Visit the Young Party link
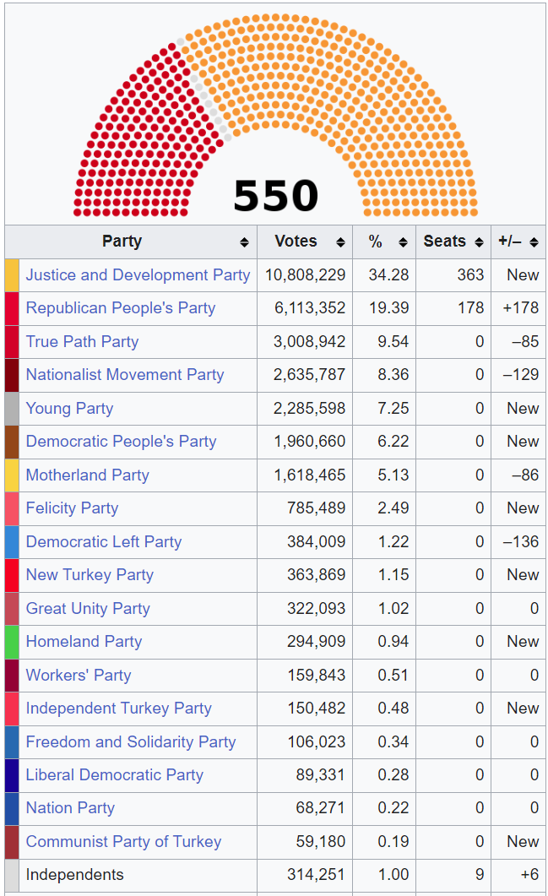 click(x=69, y=409)
